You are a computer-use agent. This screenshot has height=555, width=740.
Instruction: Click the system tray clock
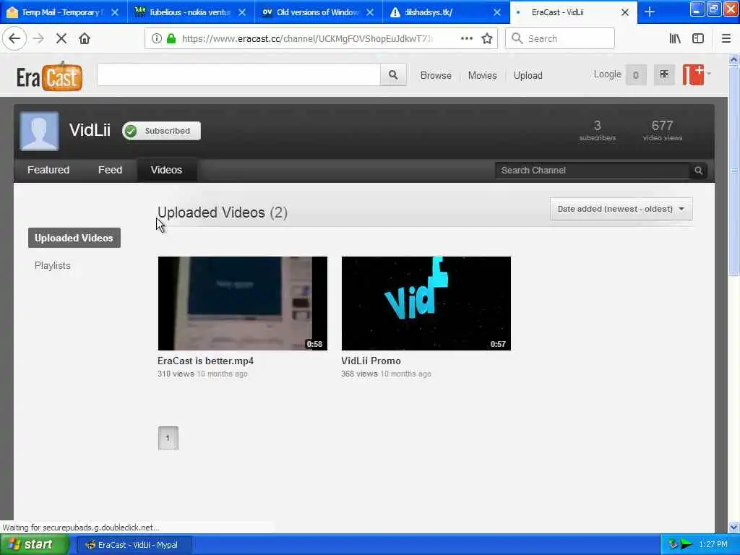[713, 545]
